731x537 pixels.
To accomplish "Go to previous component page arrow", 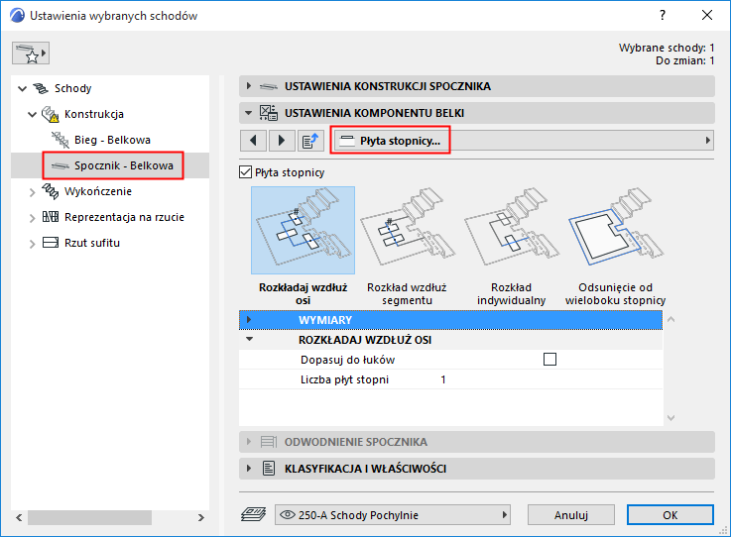I will (253, 141).
